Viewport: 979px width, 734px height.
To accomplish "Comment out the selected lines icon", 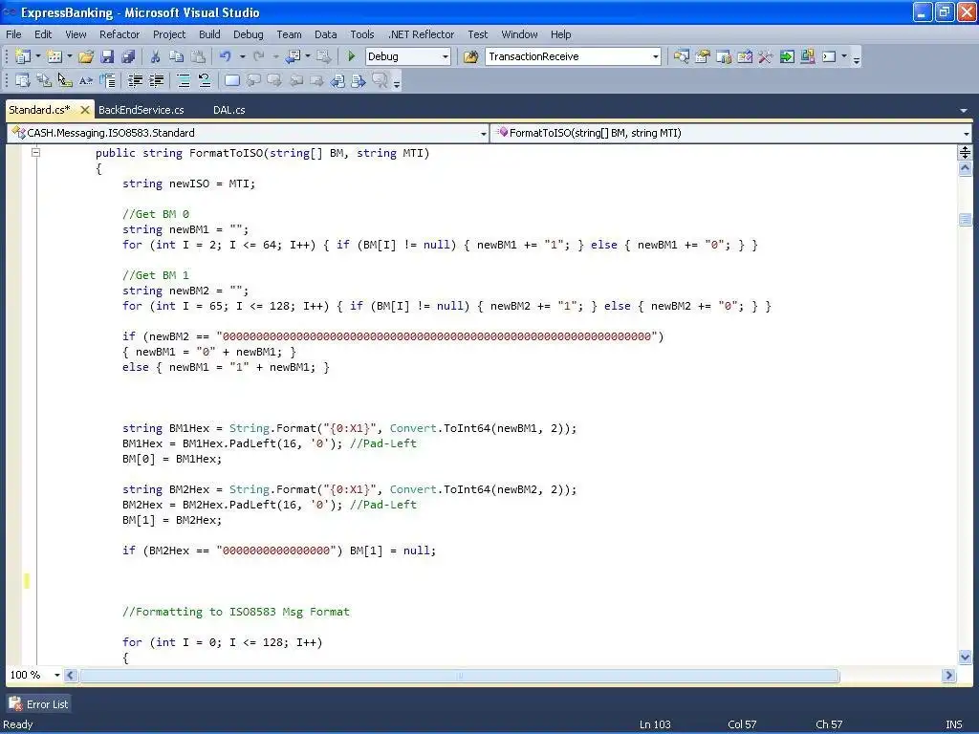I will click(x=184, y=80).
